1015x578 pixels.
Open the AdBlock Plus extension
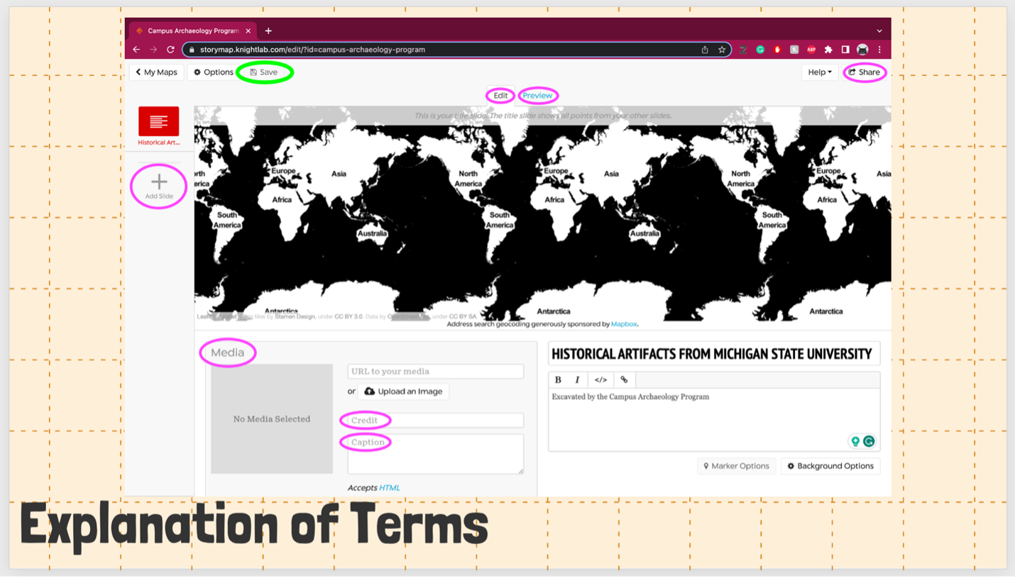(x=811, y=50)
